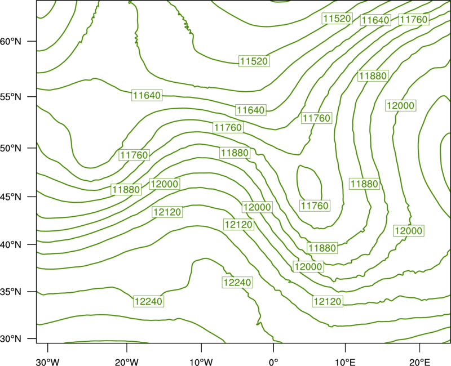Click the westernmost 12240 contour label

(x=148, y=301)
